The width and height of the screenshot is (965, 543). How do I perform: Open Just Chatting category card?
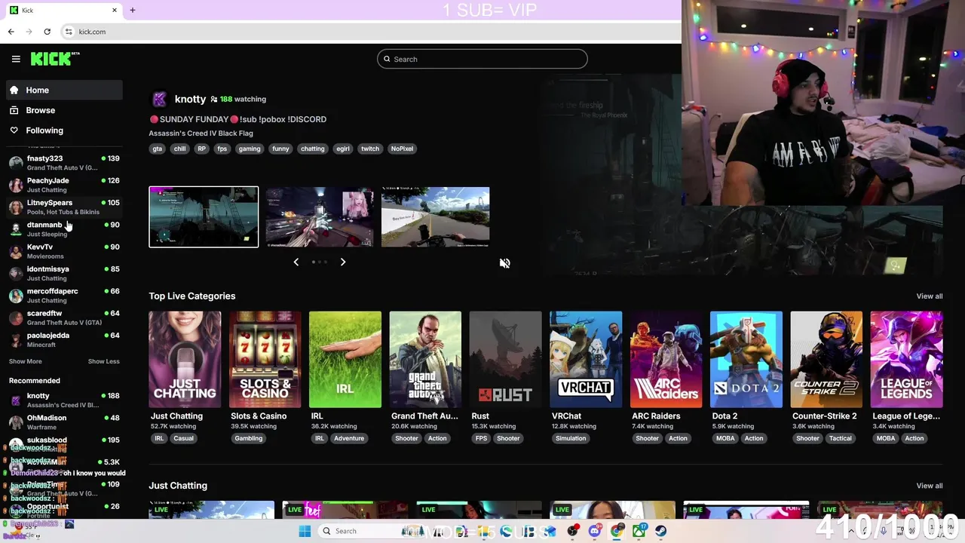185,359
